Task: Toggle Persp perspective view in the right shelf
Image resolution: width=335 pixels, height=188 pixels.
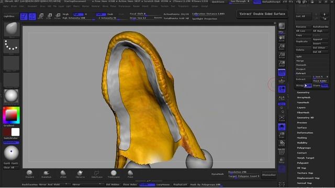Action: click(x=282, y=73)
